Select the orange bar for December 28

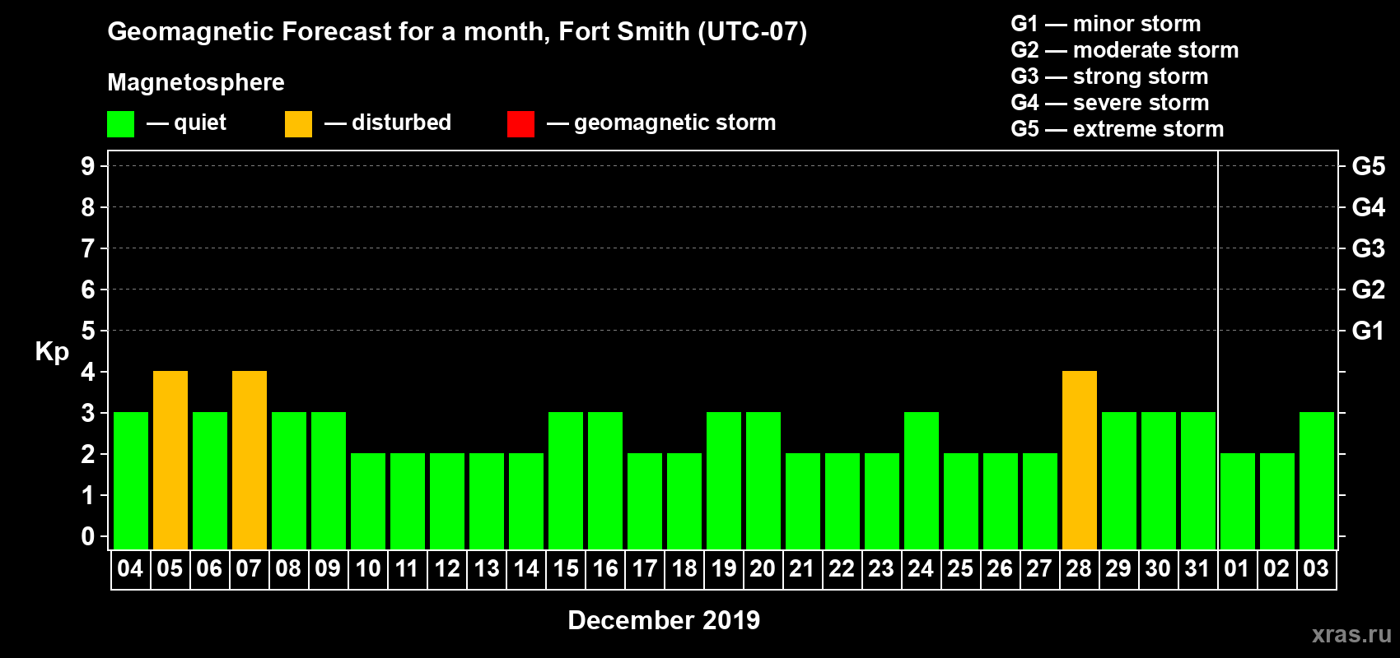1080,461
